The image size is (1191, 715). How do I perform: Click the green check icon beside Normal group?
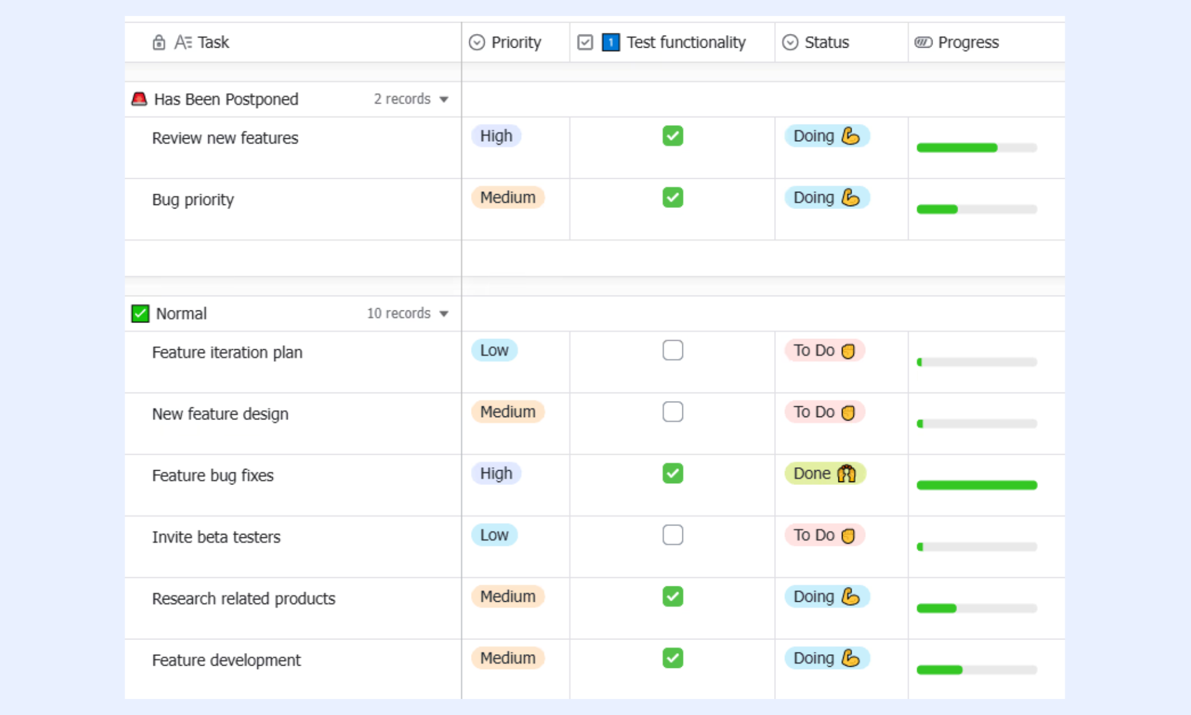(140, 313)
